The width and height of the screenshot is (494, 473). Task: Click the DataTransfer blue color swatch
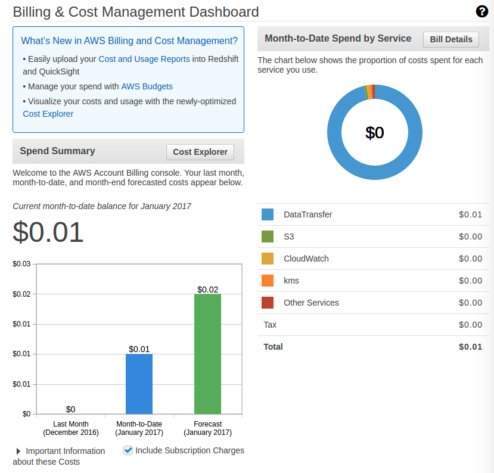click(268, 214)
